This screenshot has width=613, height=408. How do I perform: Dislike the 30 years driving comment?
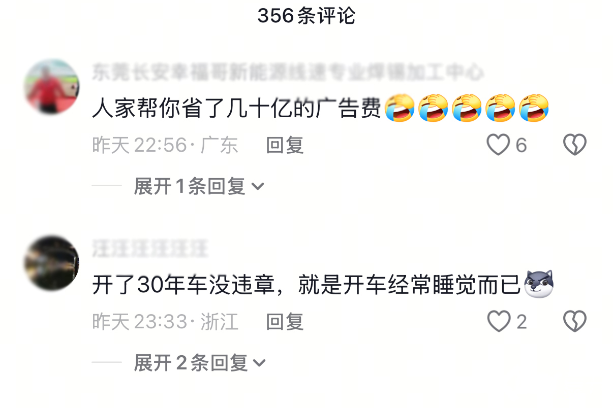575,321
